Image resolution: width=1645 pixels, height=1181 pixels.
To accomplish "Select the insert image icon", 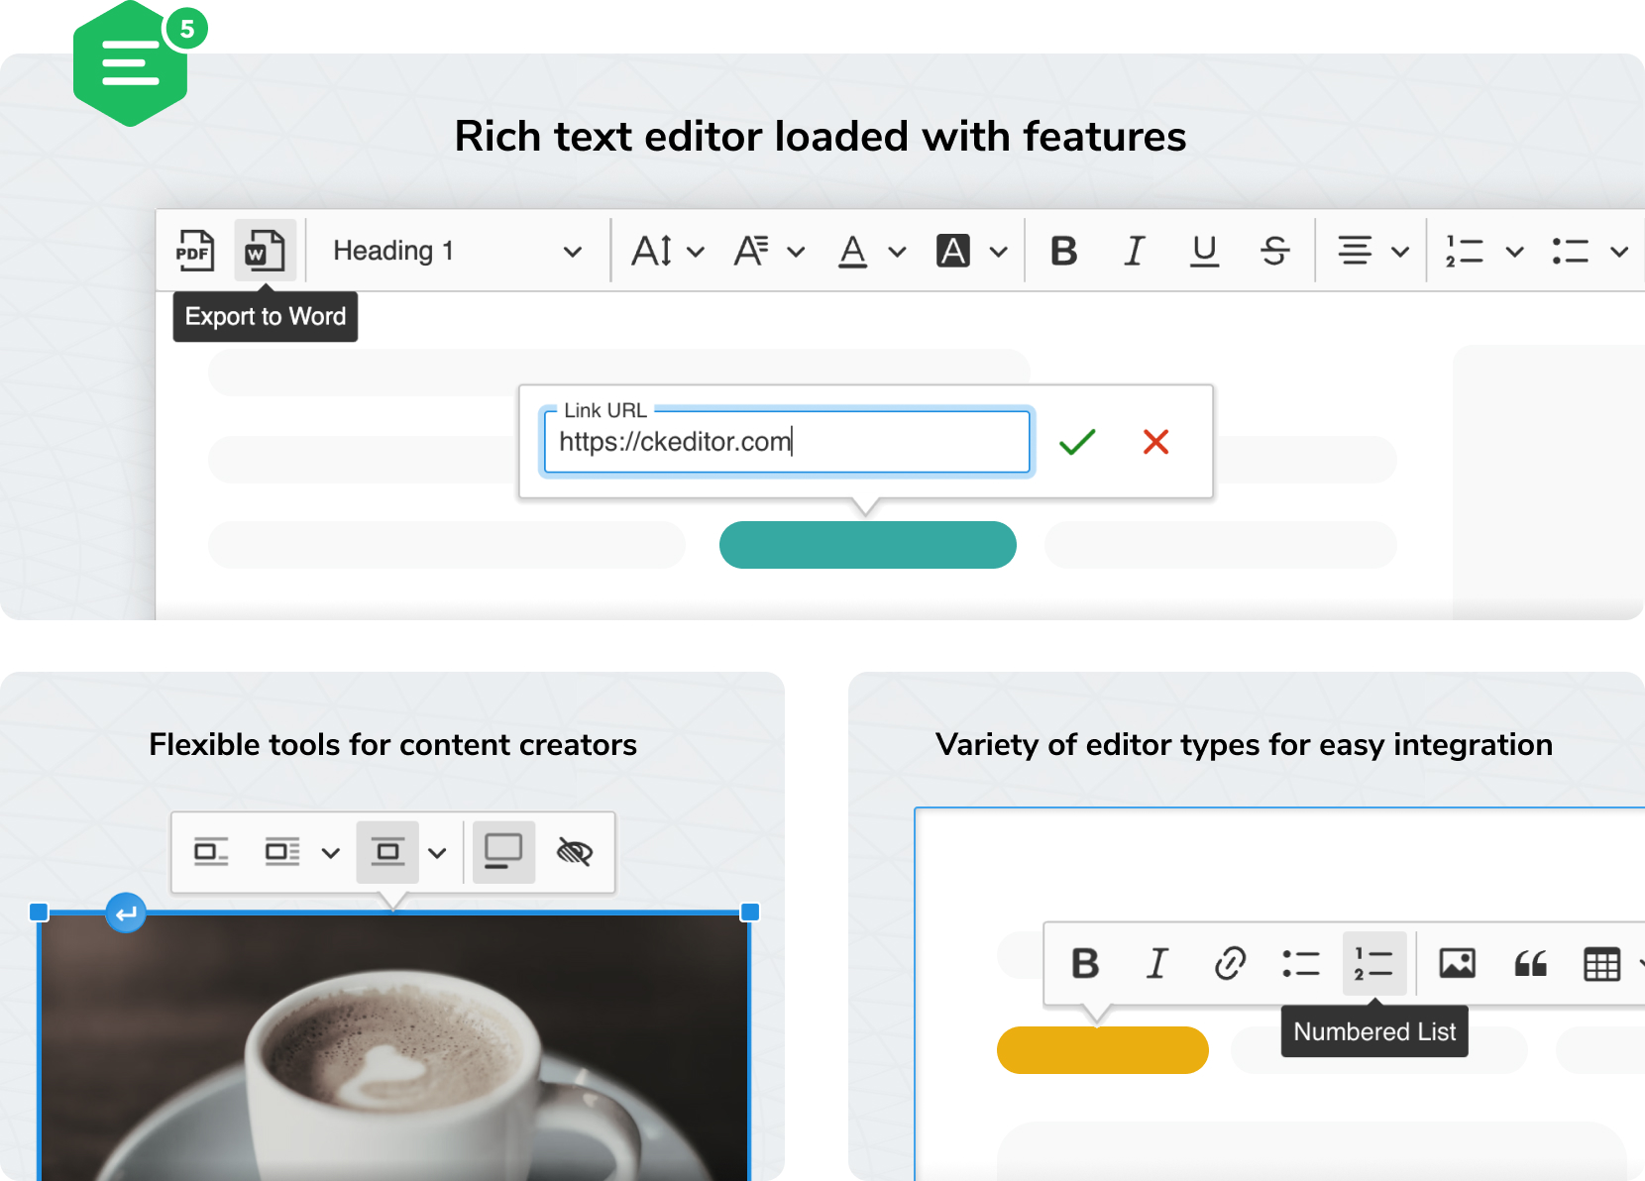I will 1458,963.
